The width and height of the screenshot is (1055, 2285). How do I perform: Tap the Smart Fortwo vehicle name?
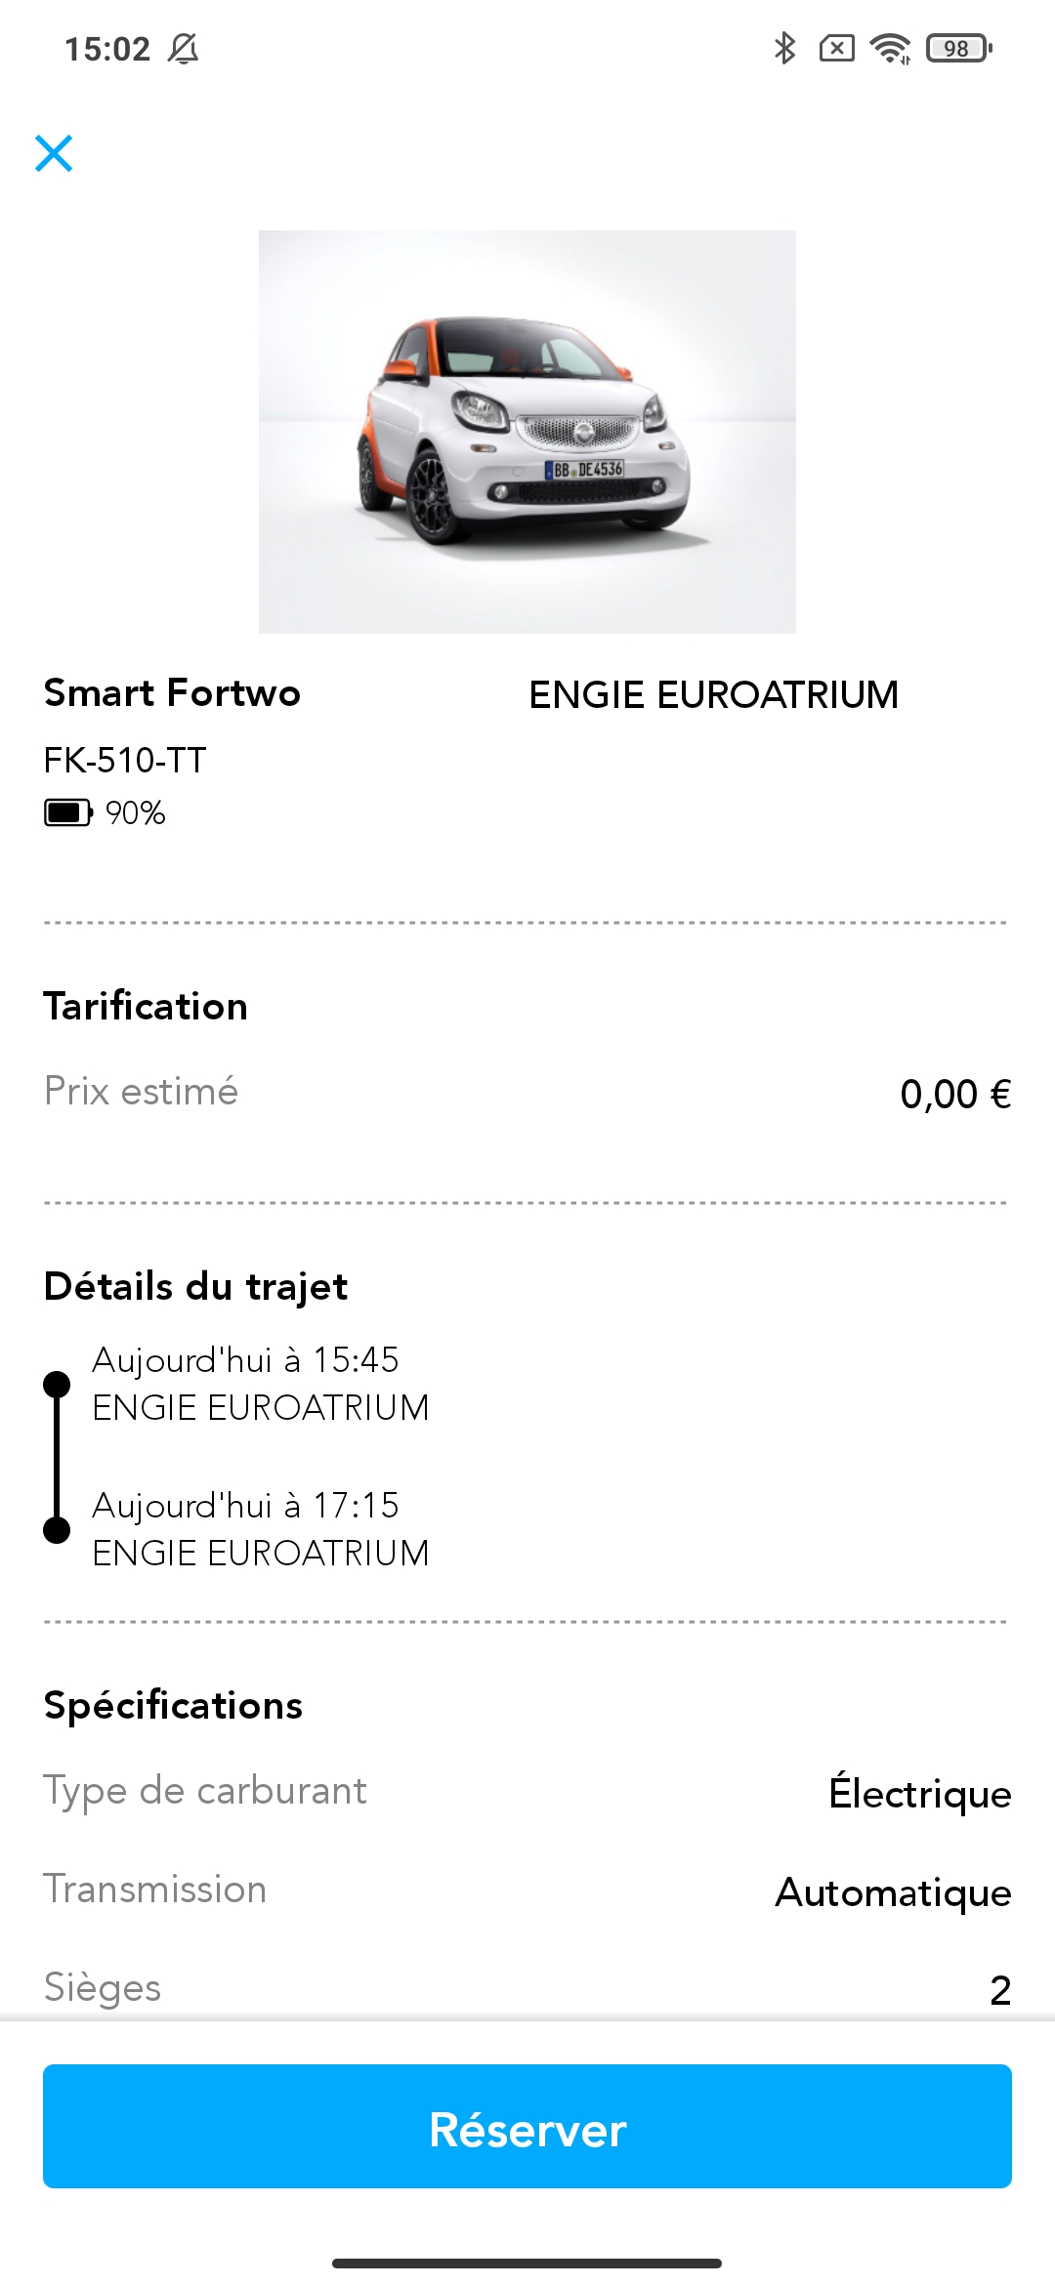[172, 692]
